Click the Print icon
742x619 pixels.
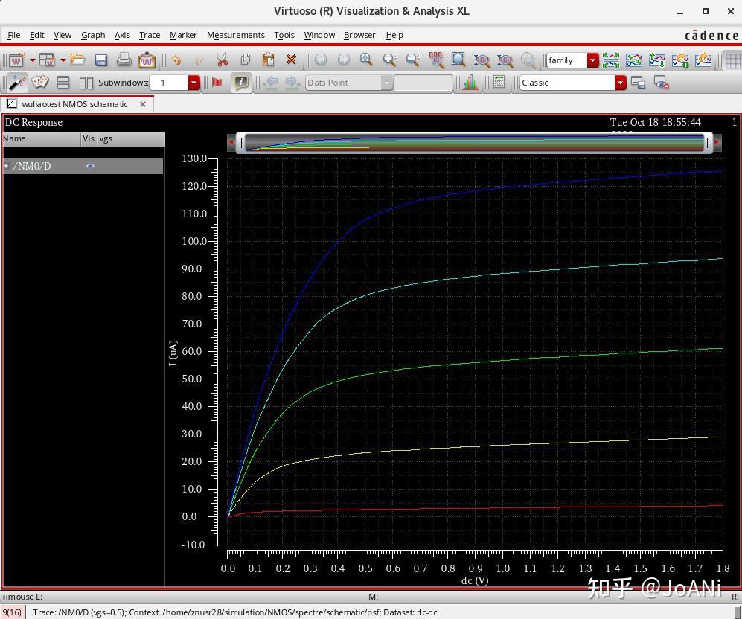point(124,60)
